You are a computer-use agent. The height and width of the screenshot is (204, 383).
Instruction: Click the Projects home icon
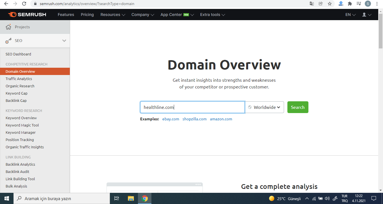click(8, 27)
